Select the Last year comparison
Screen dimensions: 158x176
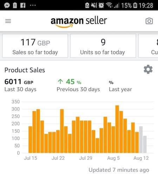(x=120, y=86)
